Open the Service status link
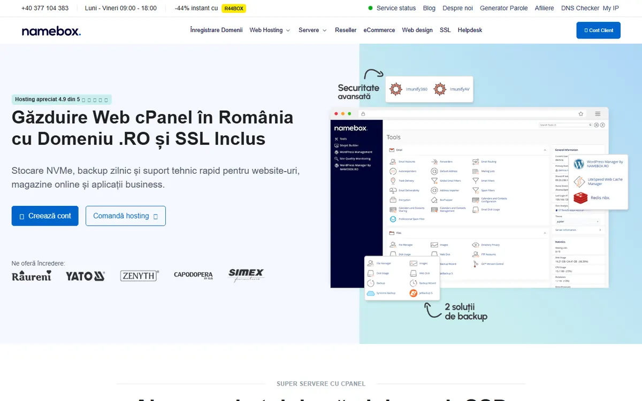The image size is (642, 401). 396,8
